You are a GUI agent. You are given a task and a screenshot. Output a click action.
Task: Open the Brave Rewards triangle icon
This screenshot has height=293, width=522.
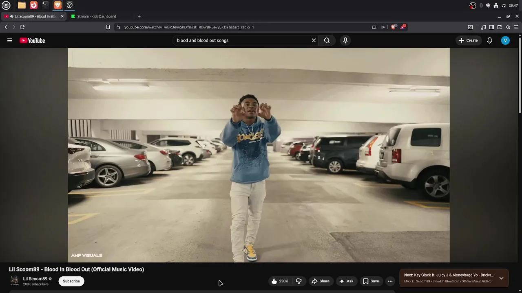pos(403,27)
